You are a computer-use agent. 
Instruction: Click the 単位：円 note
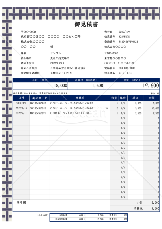pyautogui.click(x=155, y=94)
